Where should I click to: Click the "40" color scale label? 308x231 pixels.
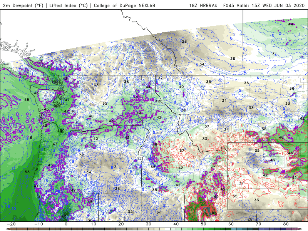[176, 224]
